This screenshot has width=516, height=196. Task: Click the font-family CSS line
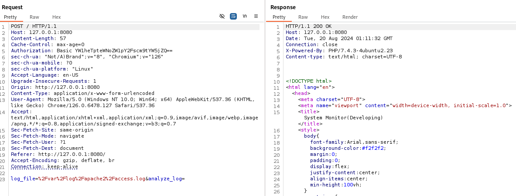point(354,142)
